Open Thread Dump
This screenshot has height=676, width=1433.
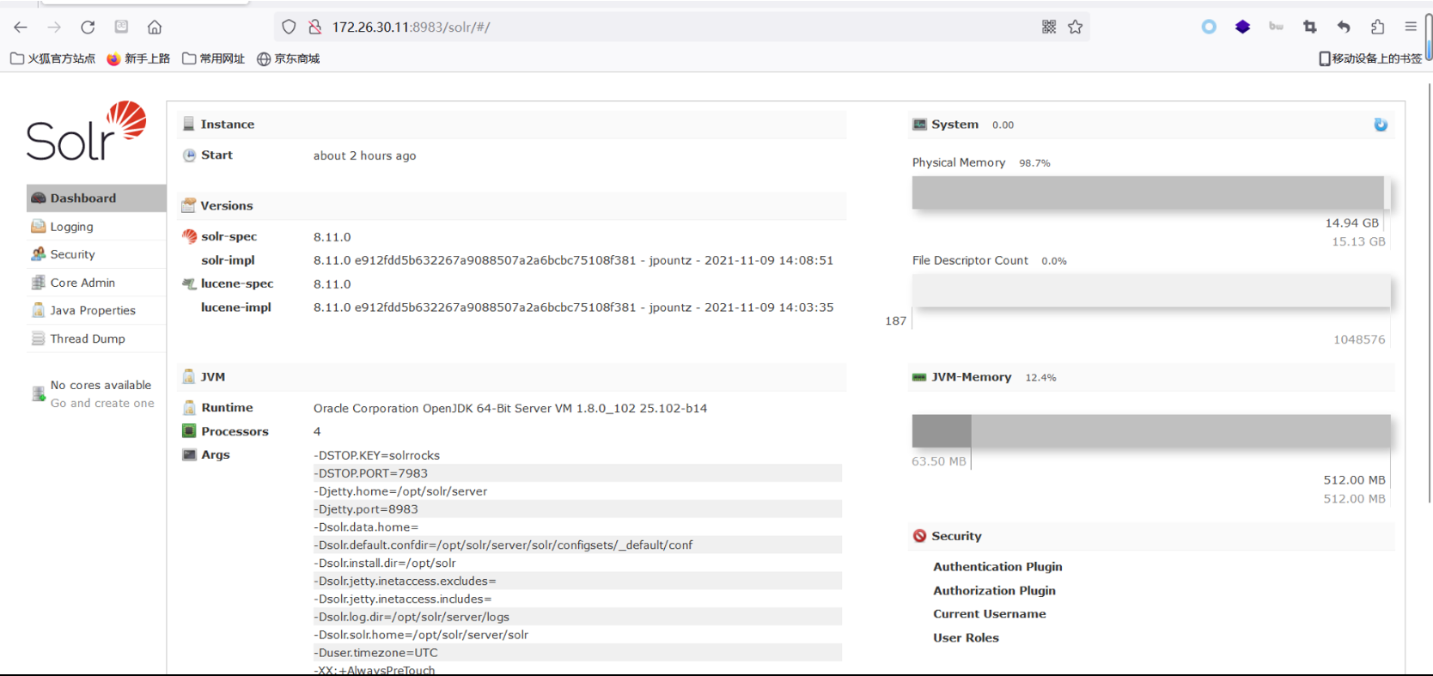tap(96, 338)
